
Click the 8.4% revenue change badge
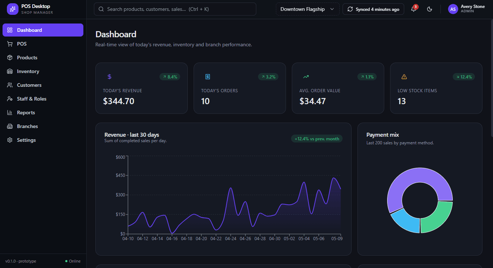tap(170, 77)
